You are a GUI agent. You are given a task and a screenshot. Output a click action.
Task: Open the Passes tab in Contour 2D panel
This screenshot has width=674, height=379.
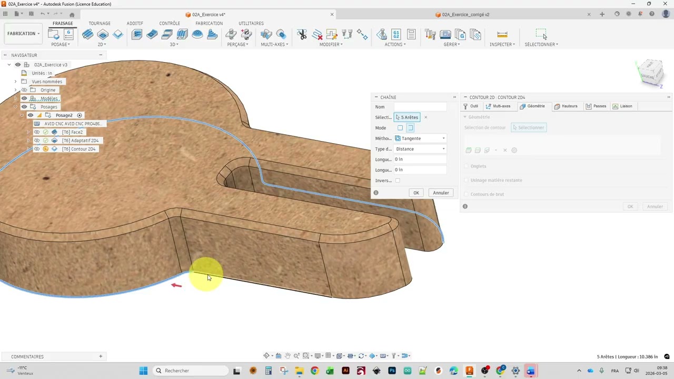pyautogui.click(x=596, y=106)
